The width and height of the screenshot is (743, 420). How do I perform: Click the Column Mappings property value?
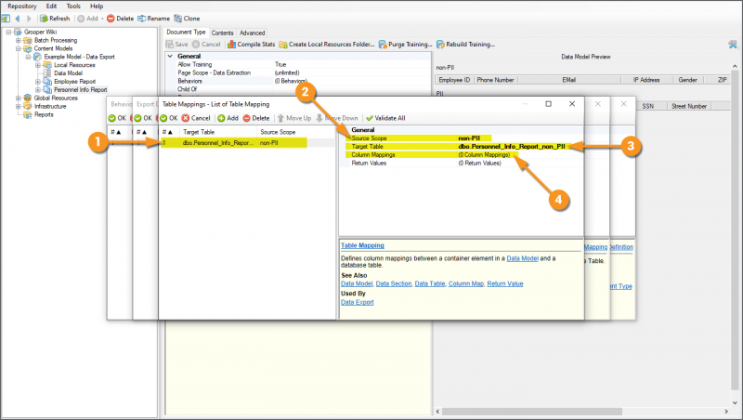point(484,154)
